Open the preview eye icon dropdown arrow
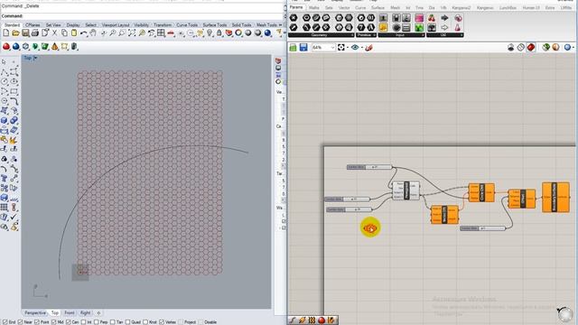Image resolution: width=578 pixels, height=325 pixels. (362, 48)
